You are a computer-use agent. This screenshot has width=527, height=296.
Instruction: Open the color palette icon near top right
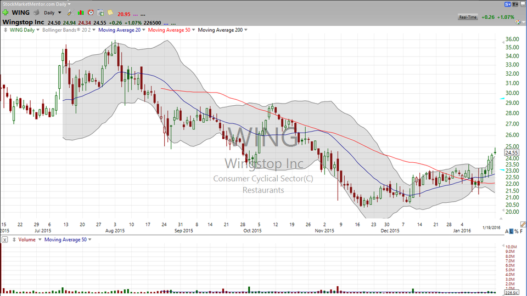[518, 22]
